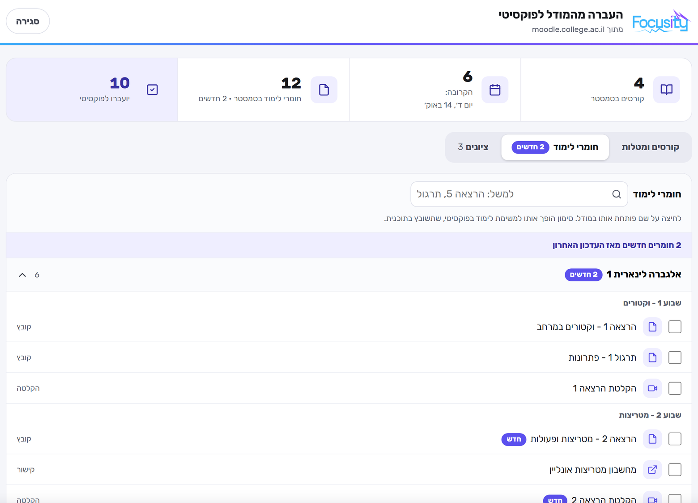Click the file icon of תרגול 1 - פתרונות
The width and height of the screenshot is (698, 503).
[x=652, y=357]
